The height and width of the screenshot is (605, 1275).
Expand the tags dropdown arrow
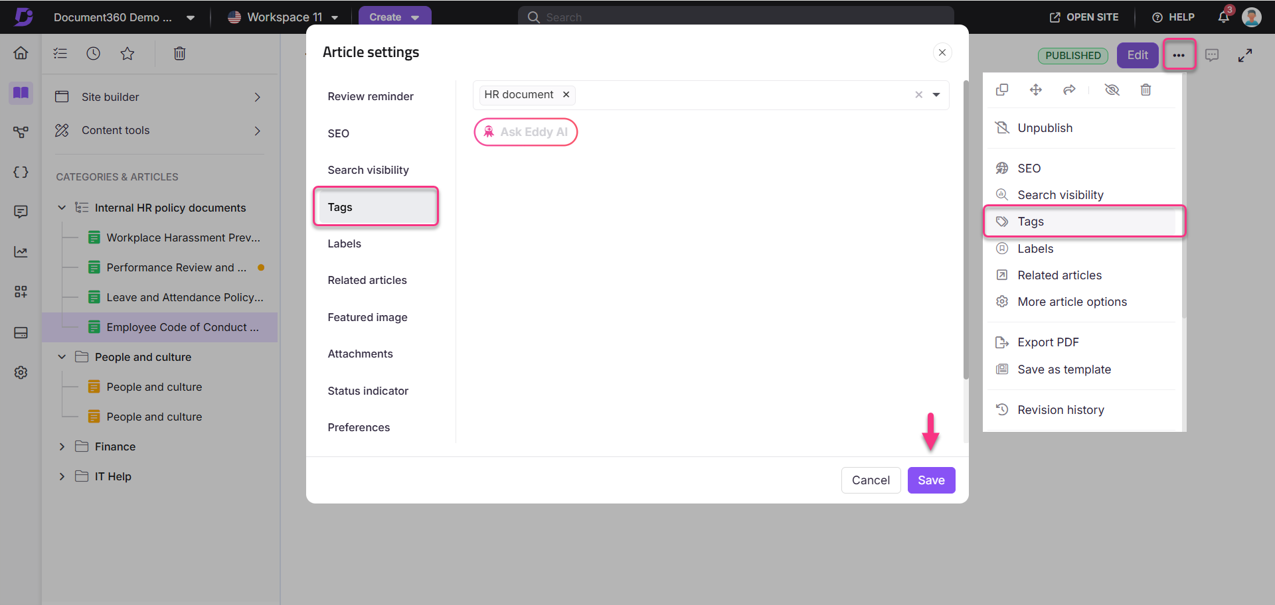936,95
